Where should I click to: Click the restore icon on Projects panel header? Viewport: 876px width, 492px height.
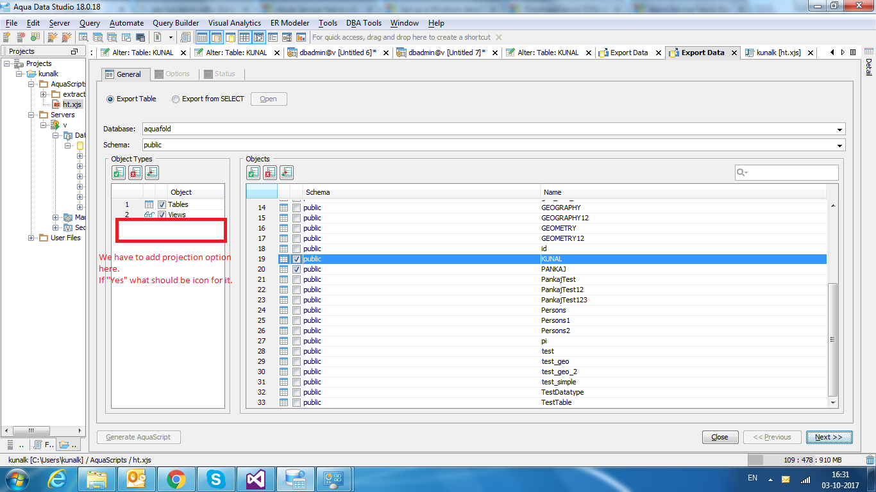pos(74,51)
